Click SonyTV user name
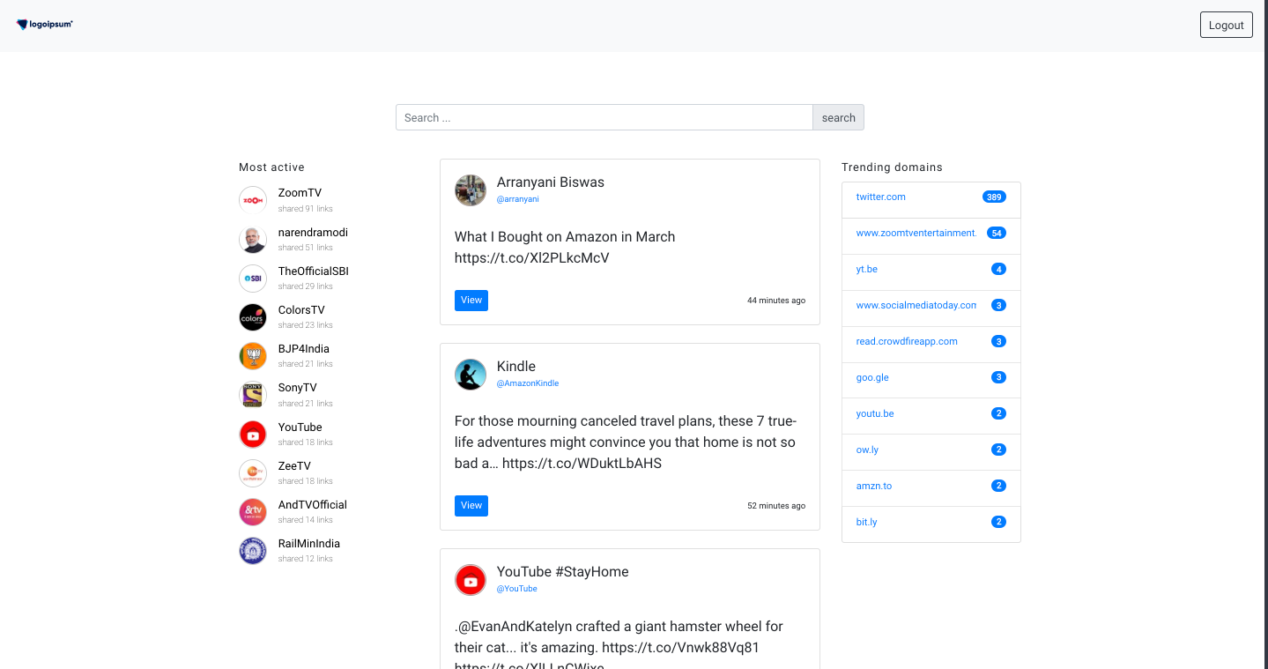1268x669 pixels. click(298, 388)
